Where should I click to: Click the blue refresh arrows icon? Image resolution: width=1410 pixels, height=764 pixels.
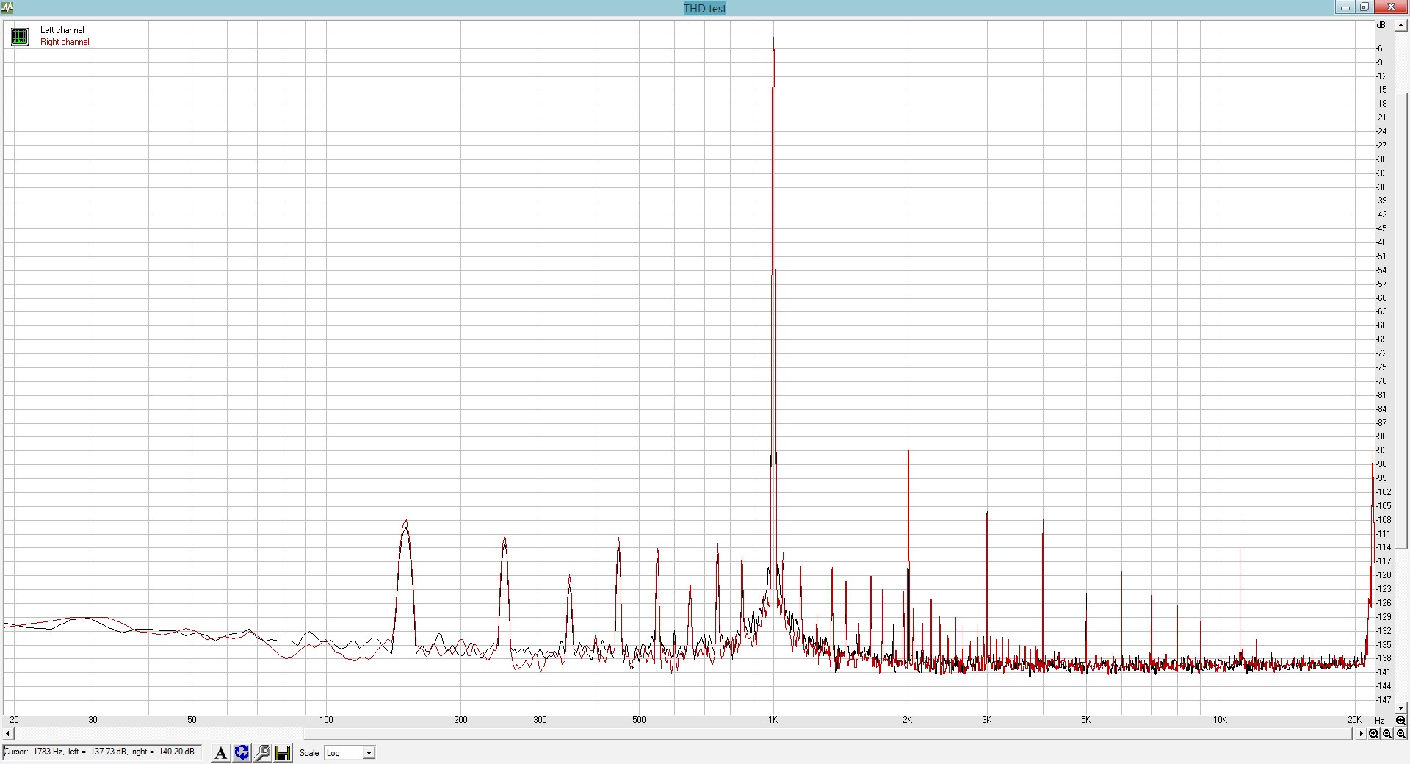[242, 753]
